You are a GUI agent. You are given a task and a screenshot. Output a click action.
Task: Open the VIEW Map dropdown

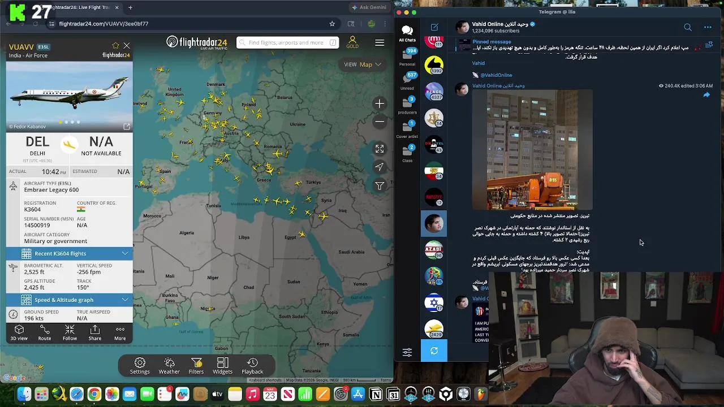click(x=363, y=64)
